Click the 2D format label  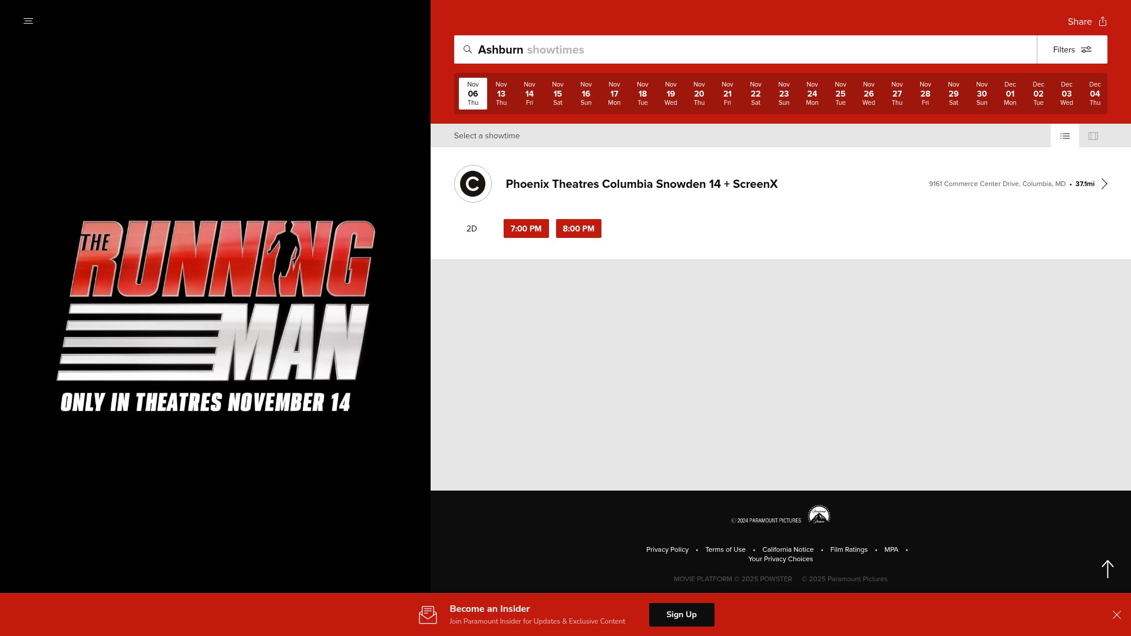(471, 228)
